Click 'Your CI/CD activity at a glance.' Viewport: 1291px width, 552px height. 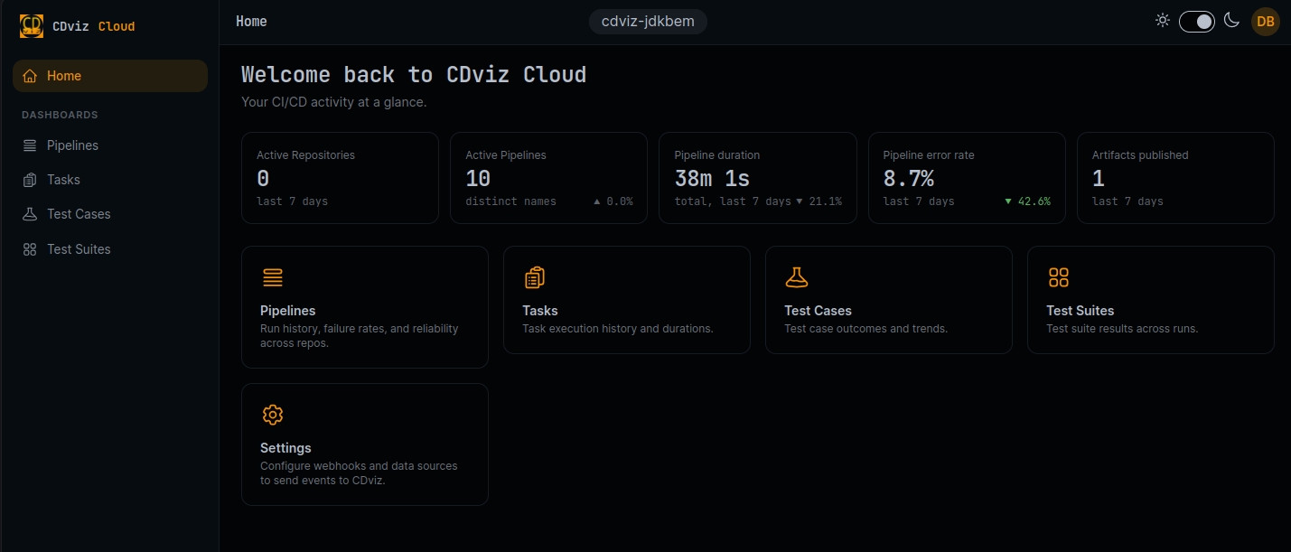[334, 102]
